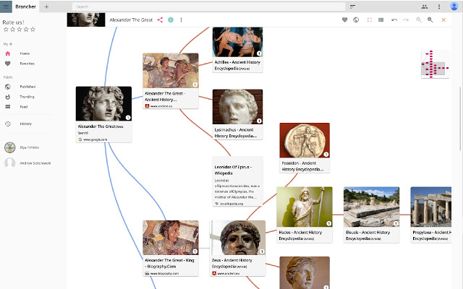Publish tree using globe icon

[x=356, y=20]
